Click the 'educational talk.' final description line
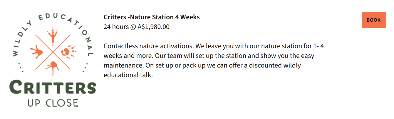The image size is (394, 119). [x=128, y=75]
